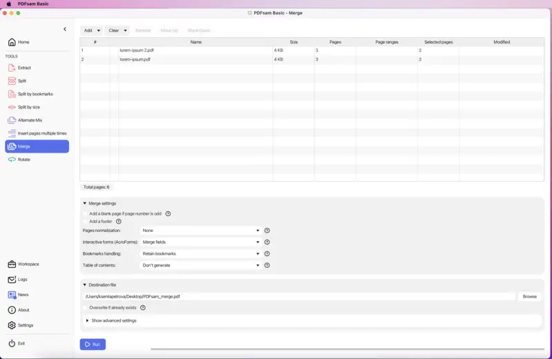The image size is (552, 359).
Task: Open the Clear button dropdown arrow
Action: [x=125, y=30]
